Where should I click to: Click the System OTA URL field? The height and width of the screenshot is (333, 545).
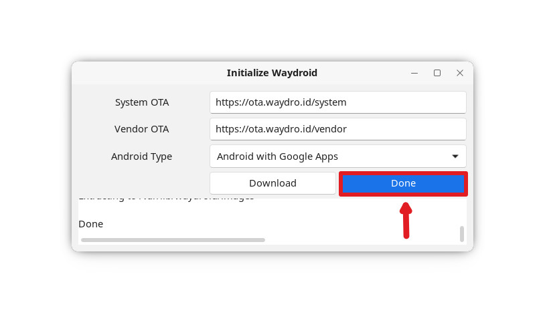337,102
